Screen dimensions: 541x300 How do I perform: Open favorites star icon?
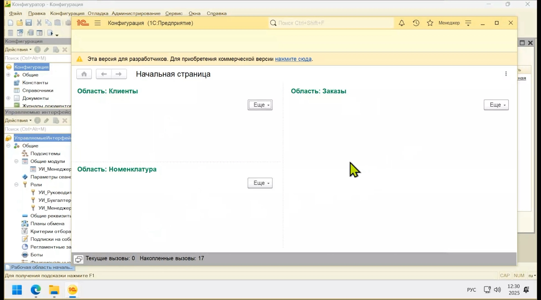point(430,23)
